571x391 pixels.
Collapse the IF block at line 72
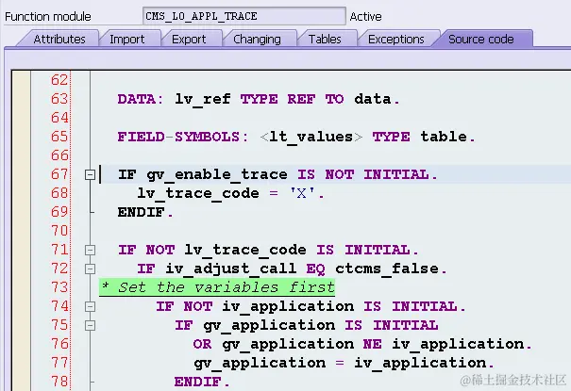[x=90, y=269]
